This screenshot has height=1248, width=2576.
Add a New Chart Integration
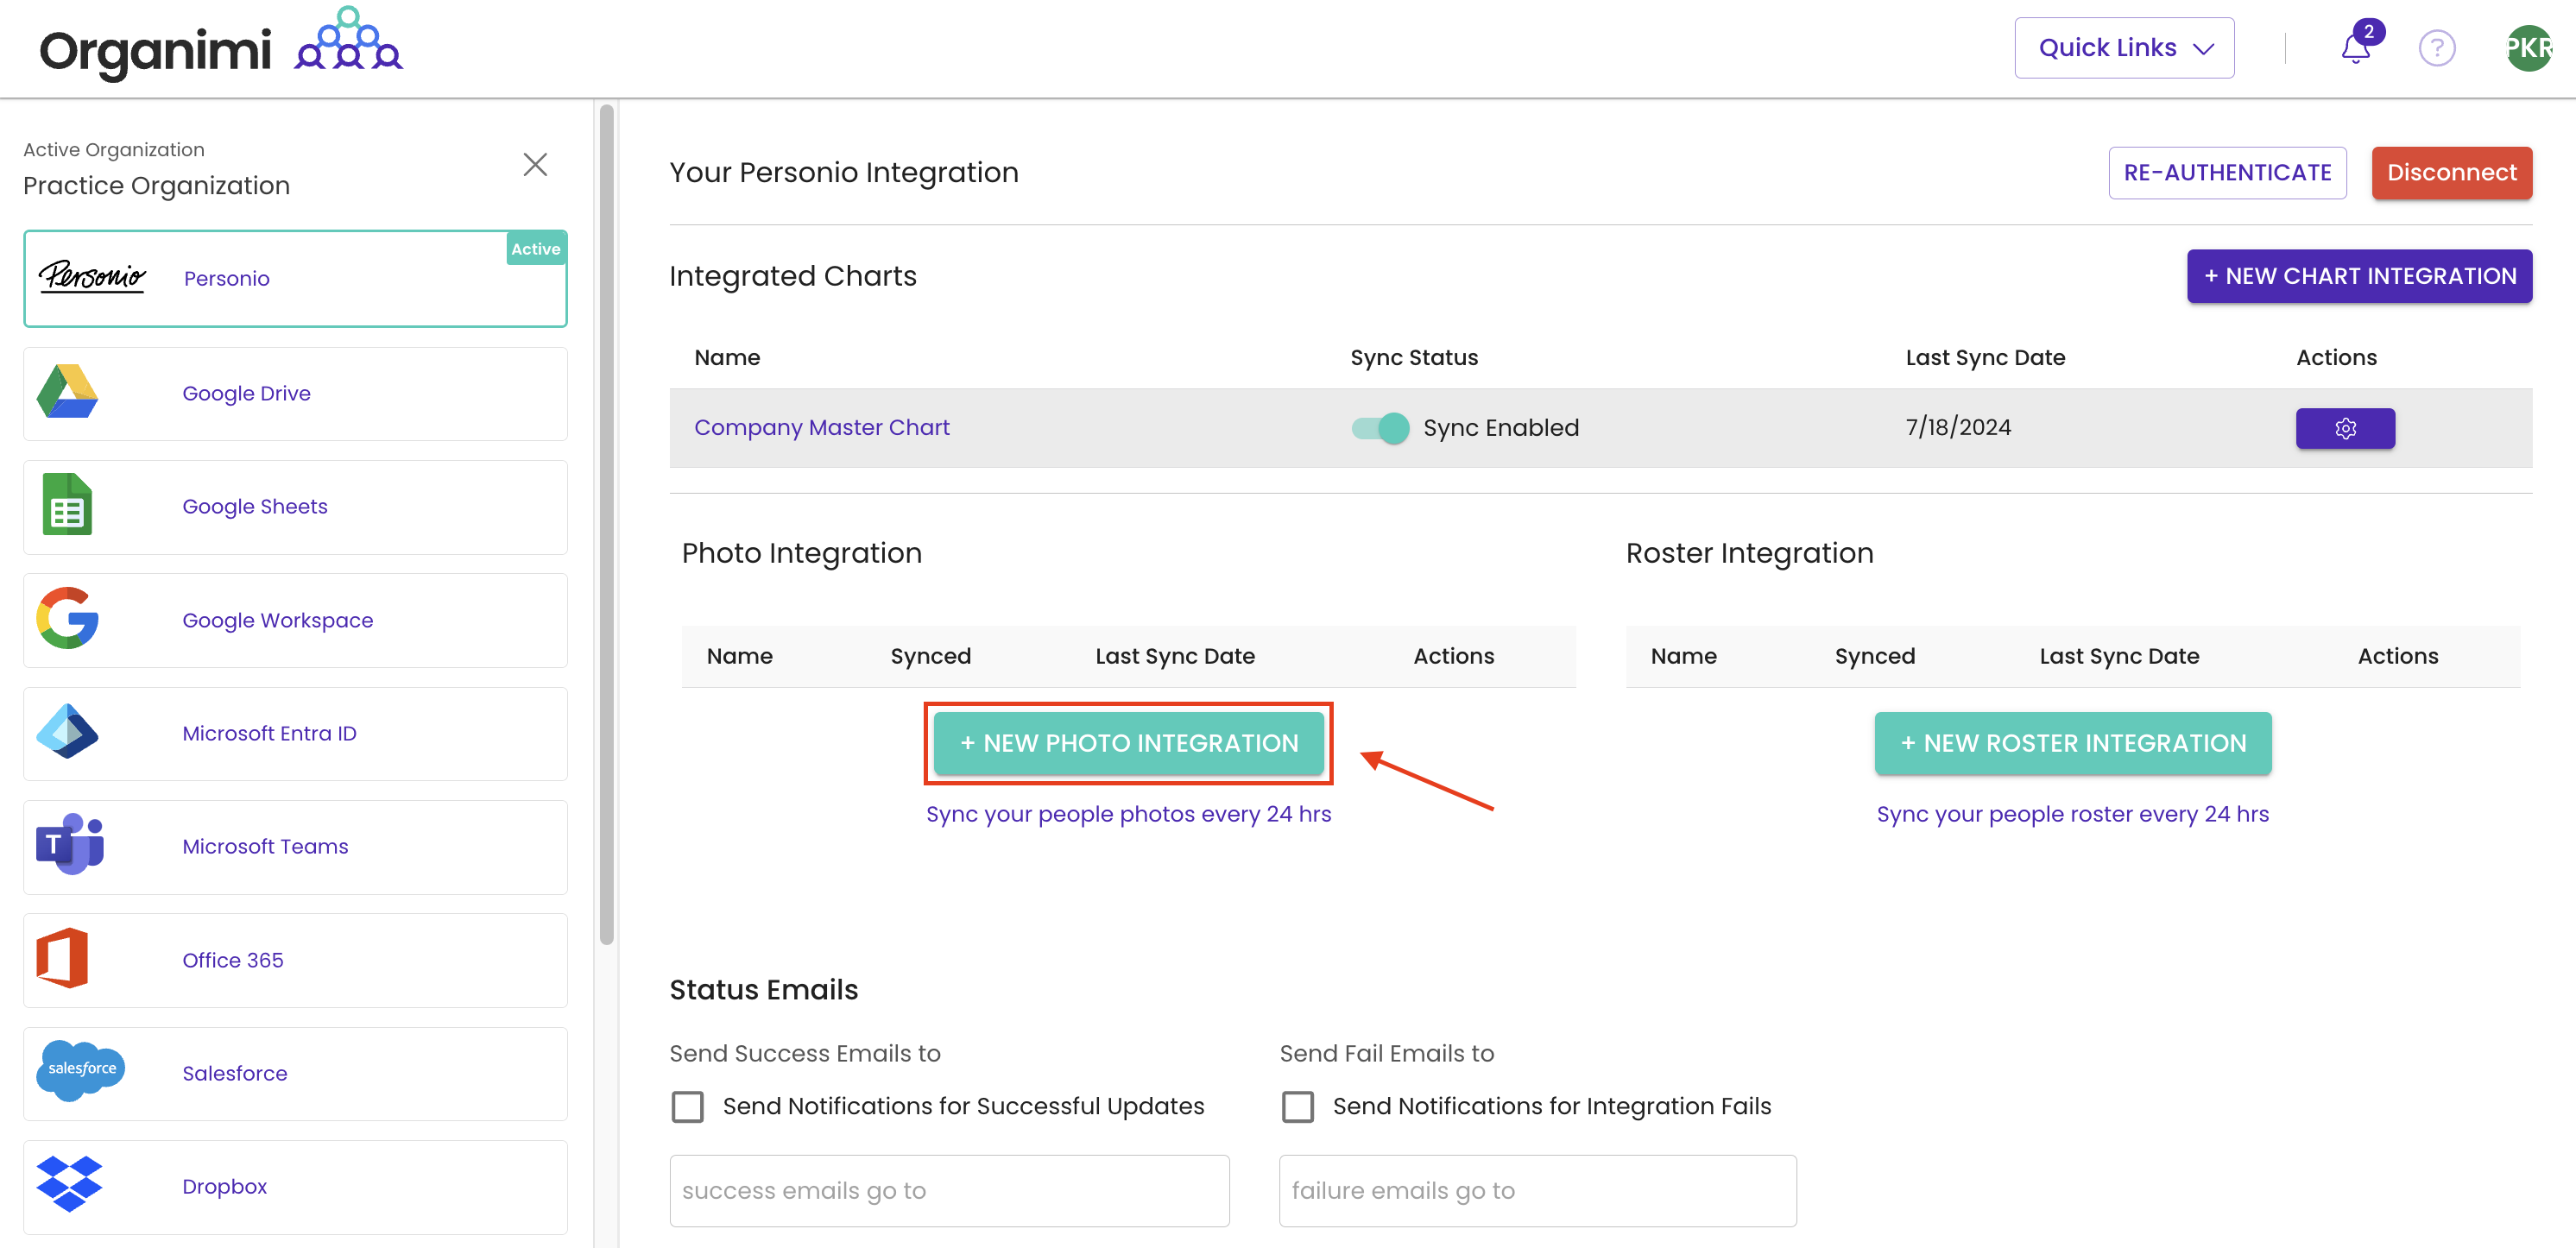(x=2359, y=276)
